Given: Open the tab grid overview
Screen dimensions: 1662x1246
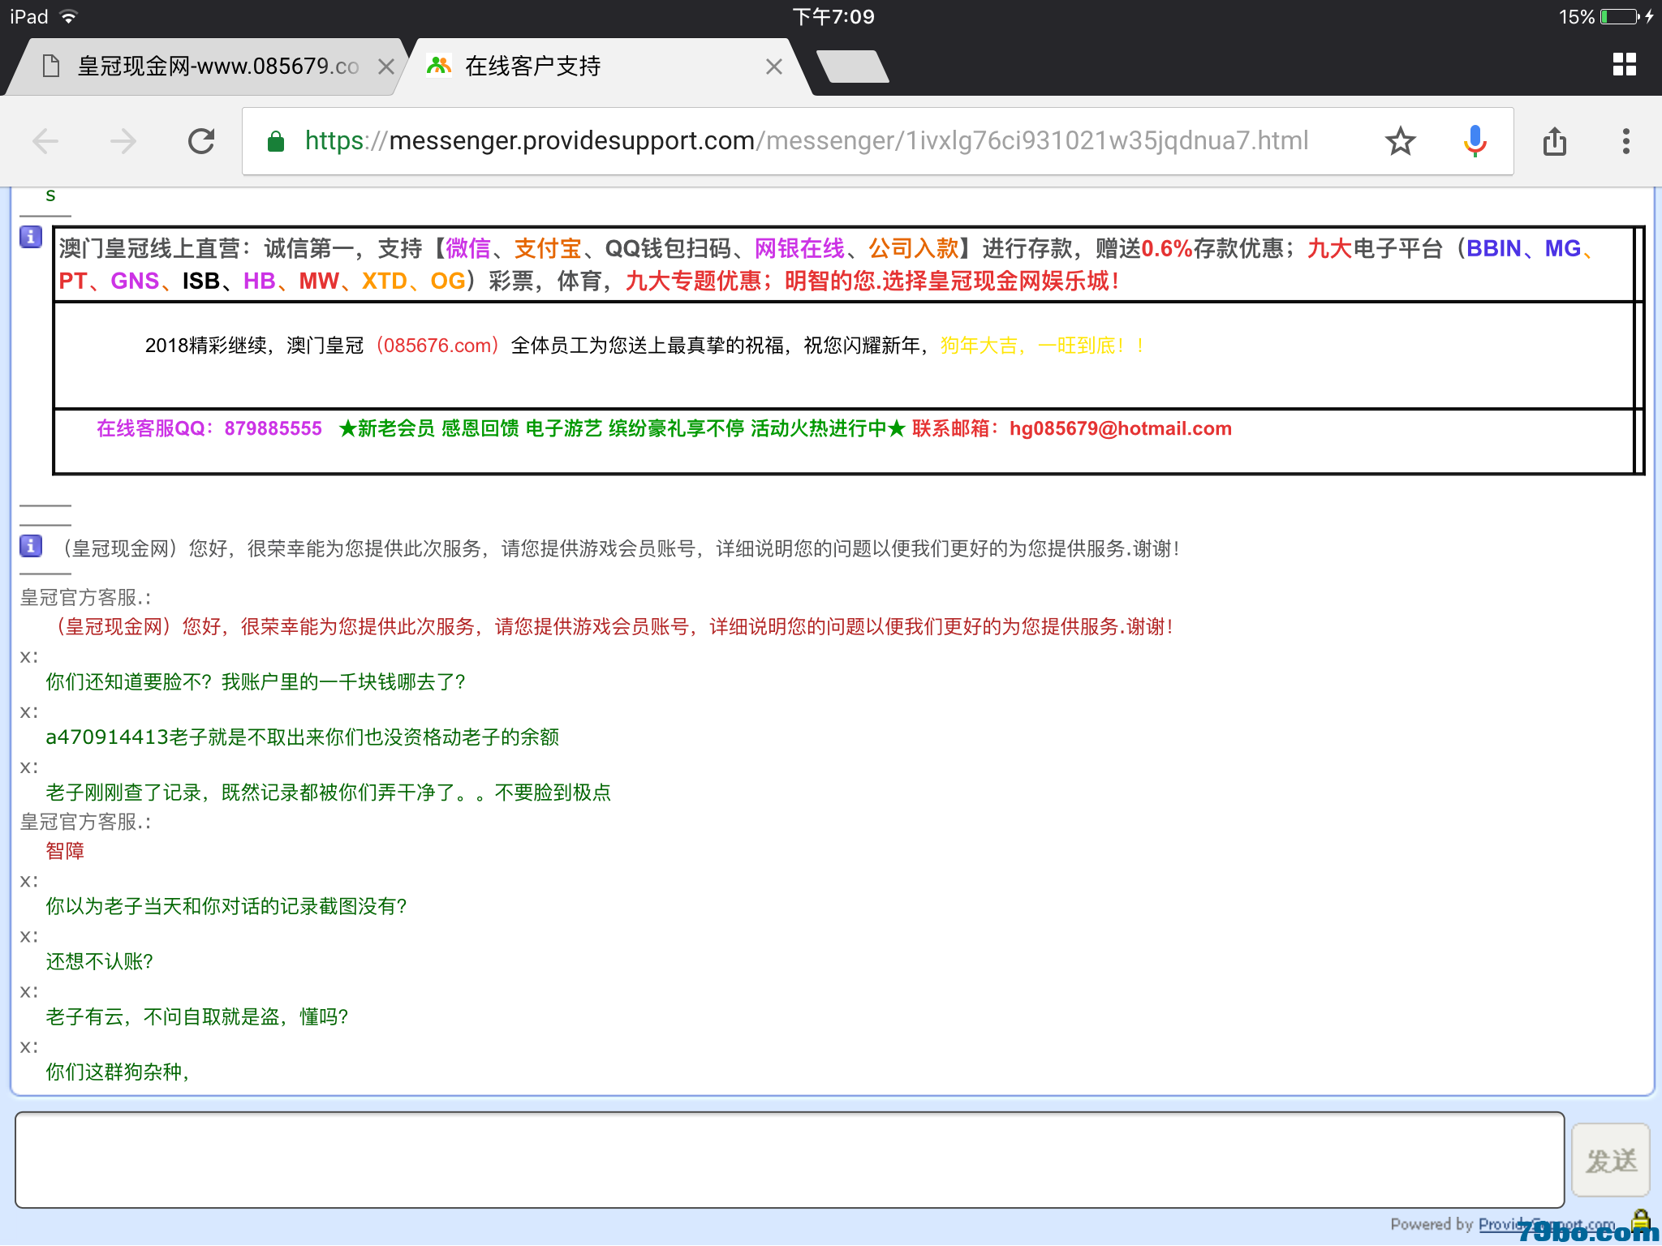Looking at the screenshot, I should pos(1624,65).
